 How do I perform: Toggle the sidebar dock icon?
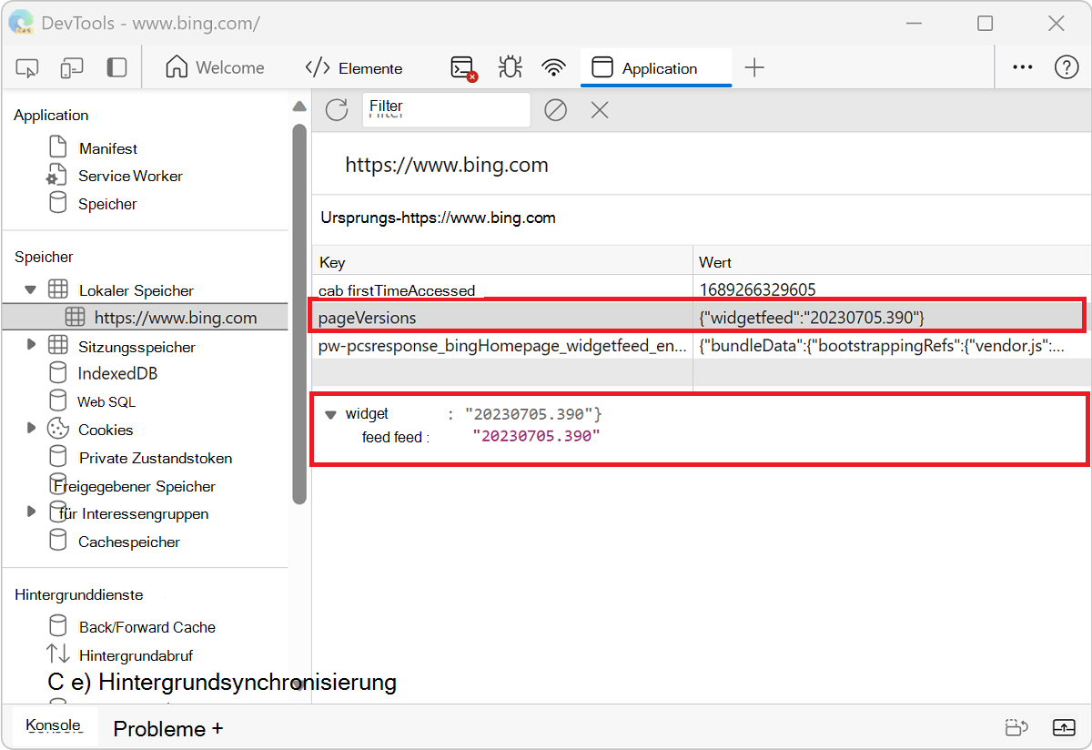pos(116,68)
